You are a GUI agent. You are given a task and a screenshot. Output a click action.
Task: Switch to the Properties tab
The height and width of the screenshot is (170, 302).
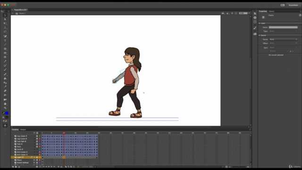[263, 11]
